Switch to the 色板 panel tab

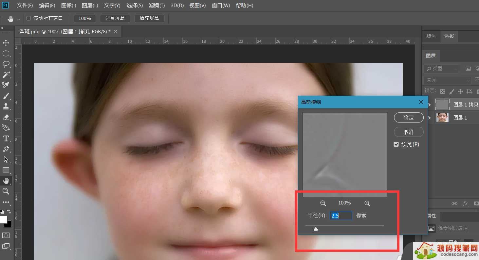pos(449,36)
